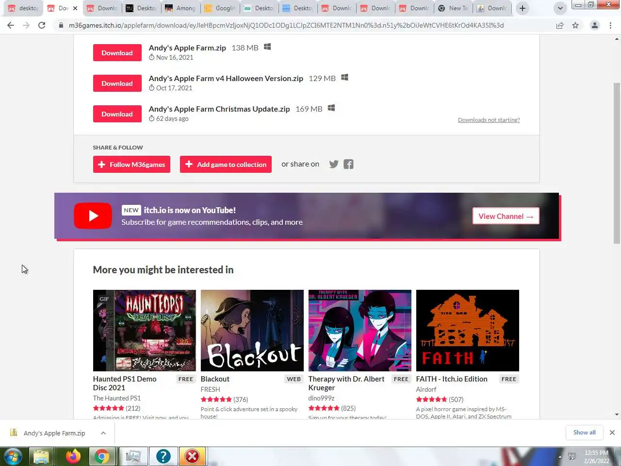Open the Windows Start menu
The width and height of the screenshot is (621, 466).
(13, 456)
